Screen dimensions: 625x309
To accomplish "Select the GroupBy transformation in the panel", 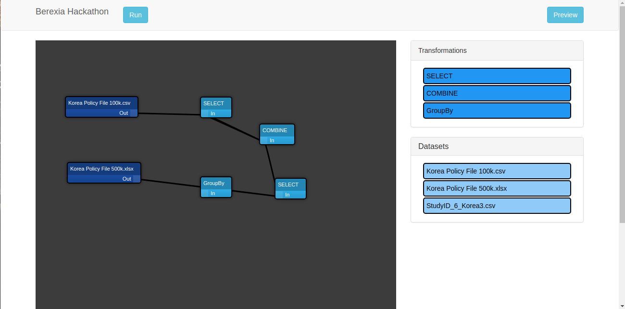I will (x=497, y=111).
